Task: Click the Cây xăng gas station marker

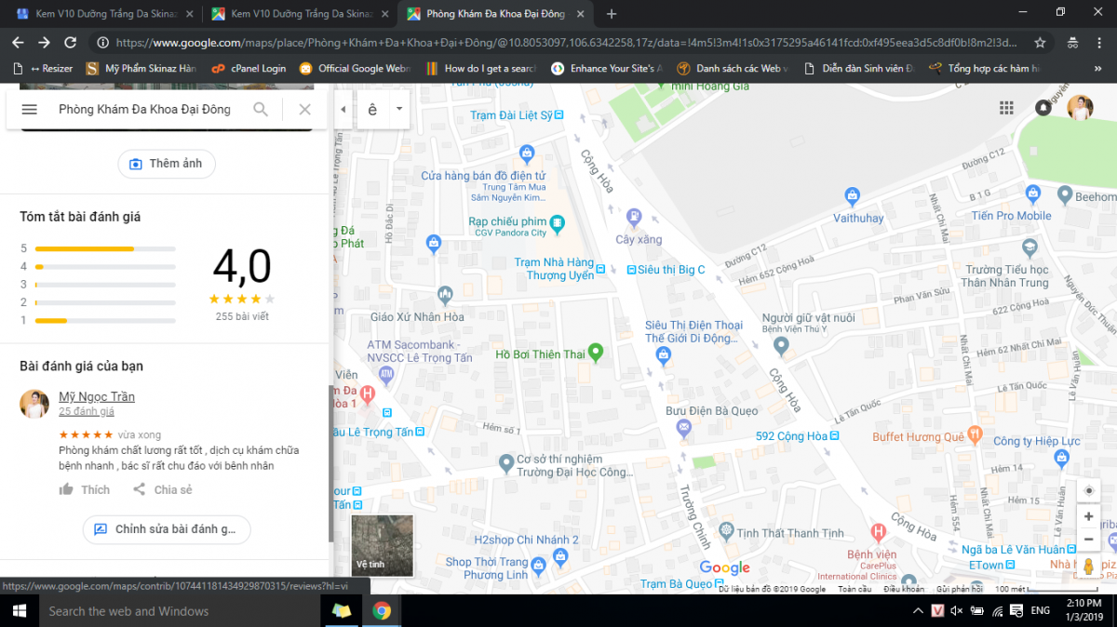Action: [635, 217]
